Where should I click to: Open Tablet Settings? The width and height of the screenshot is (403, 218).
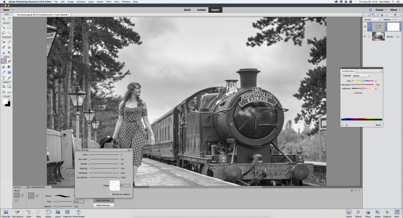[103, 205]
